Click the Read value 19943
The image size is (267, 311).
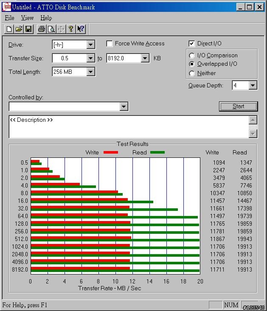245,239
